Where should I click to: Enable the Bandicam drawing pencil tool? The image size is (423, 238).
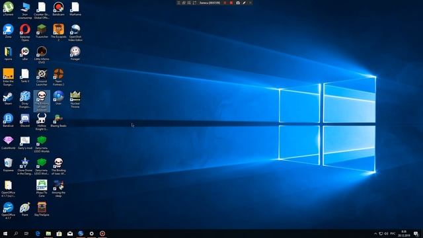pos(244,3)
